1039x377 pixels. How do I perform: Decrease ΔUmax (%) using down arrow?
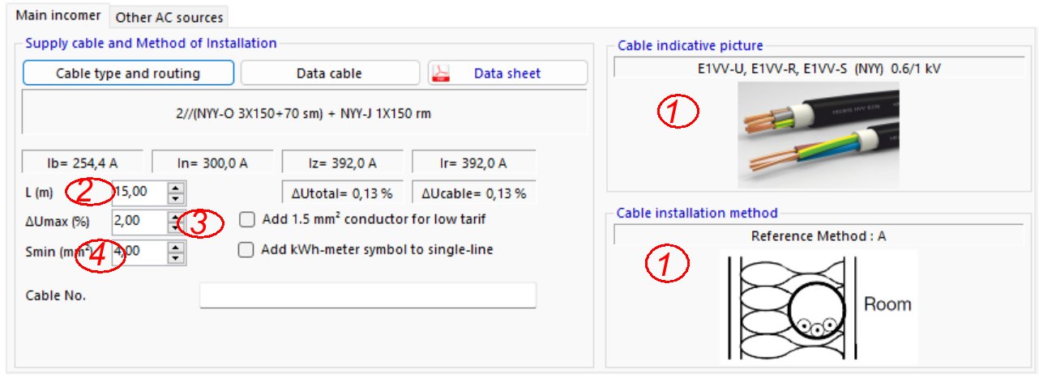[x=177, y=226]
